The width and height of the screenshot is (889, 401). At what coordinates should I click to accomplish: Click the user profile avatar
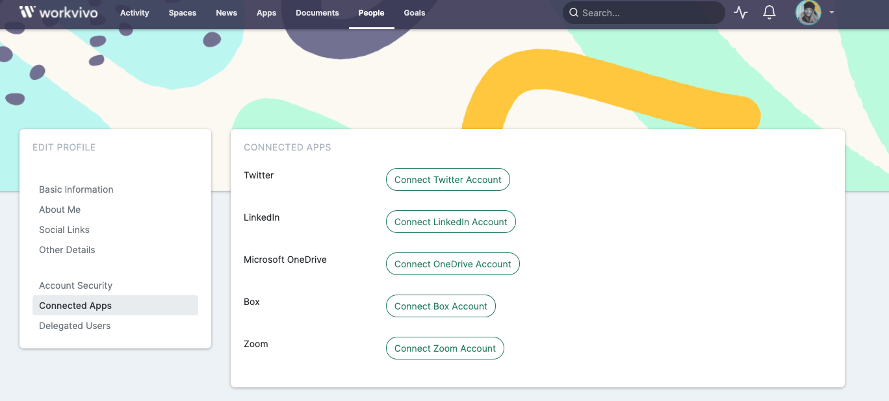point(808,12)
